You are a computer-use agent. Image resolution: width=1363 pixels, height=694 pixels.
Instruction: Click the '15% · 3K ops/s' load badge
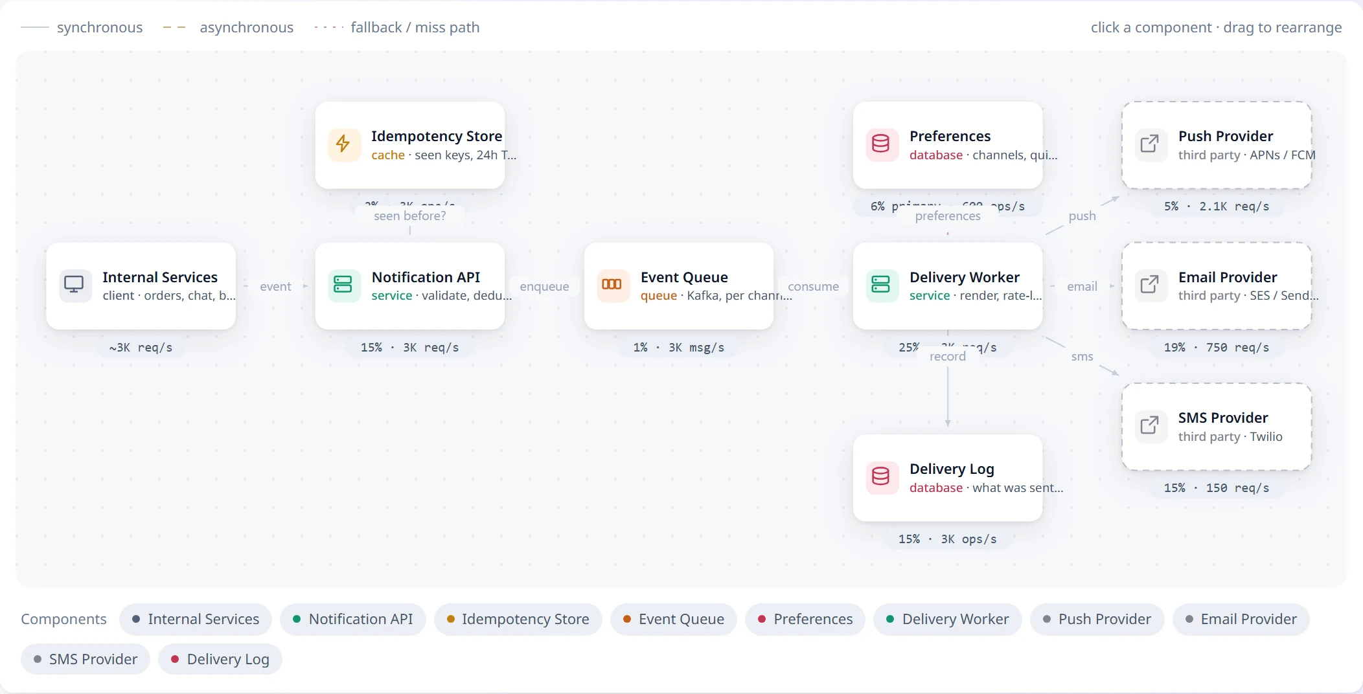pos(948,539)
